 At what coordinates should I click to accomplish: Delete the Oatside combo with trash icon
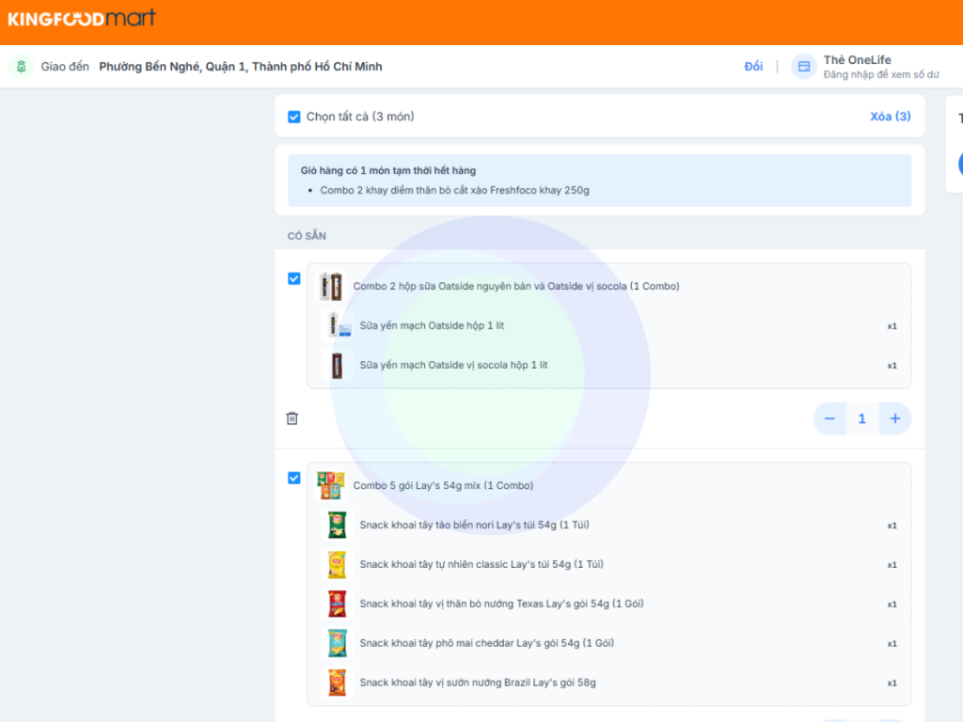coord(292,418)
